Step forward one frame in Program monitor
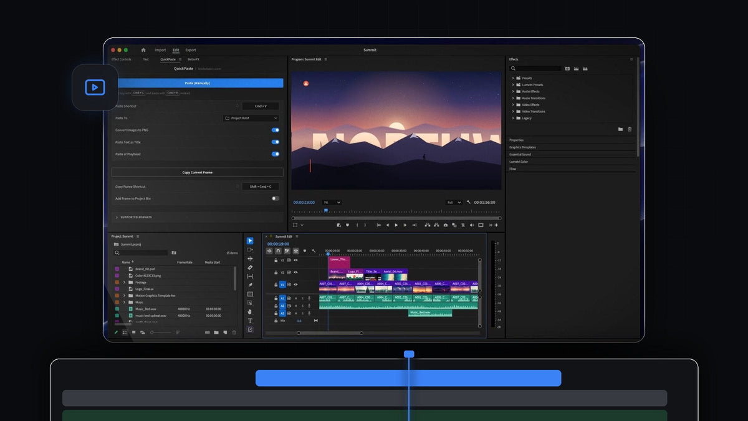Image resolution: width=748 pixels, height=421 pixels. click(405, 225)
